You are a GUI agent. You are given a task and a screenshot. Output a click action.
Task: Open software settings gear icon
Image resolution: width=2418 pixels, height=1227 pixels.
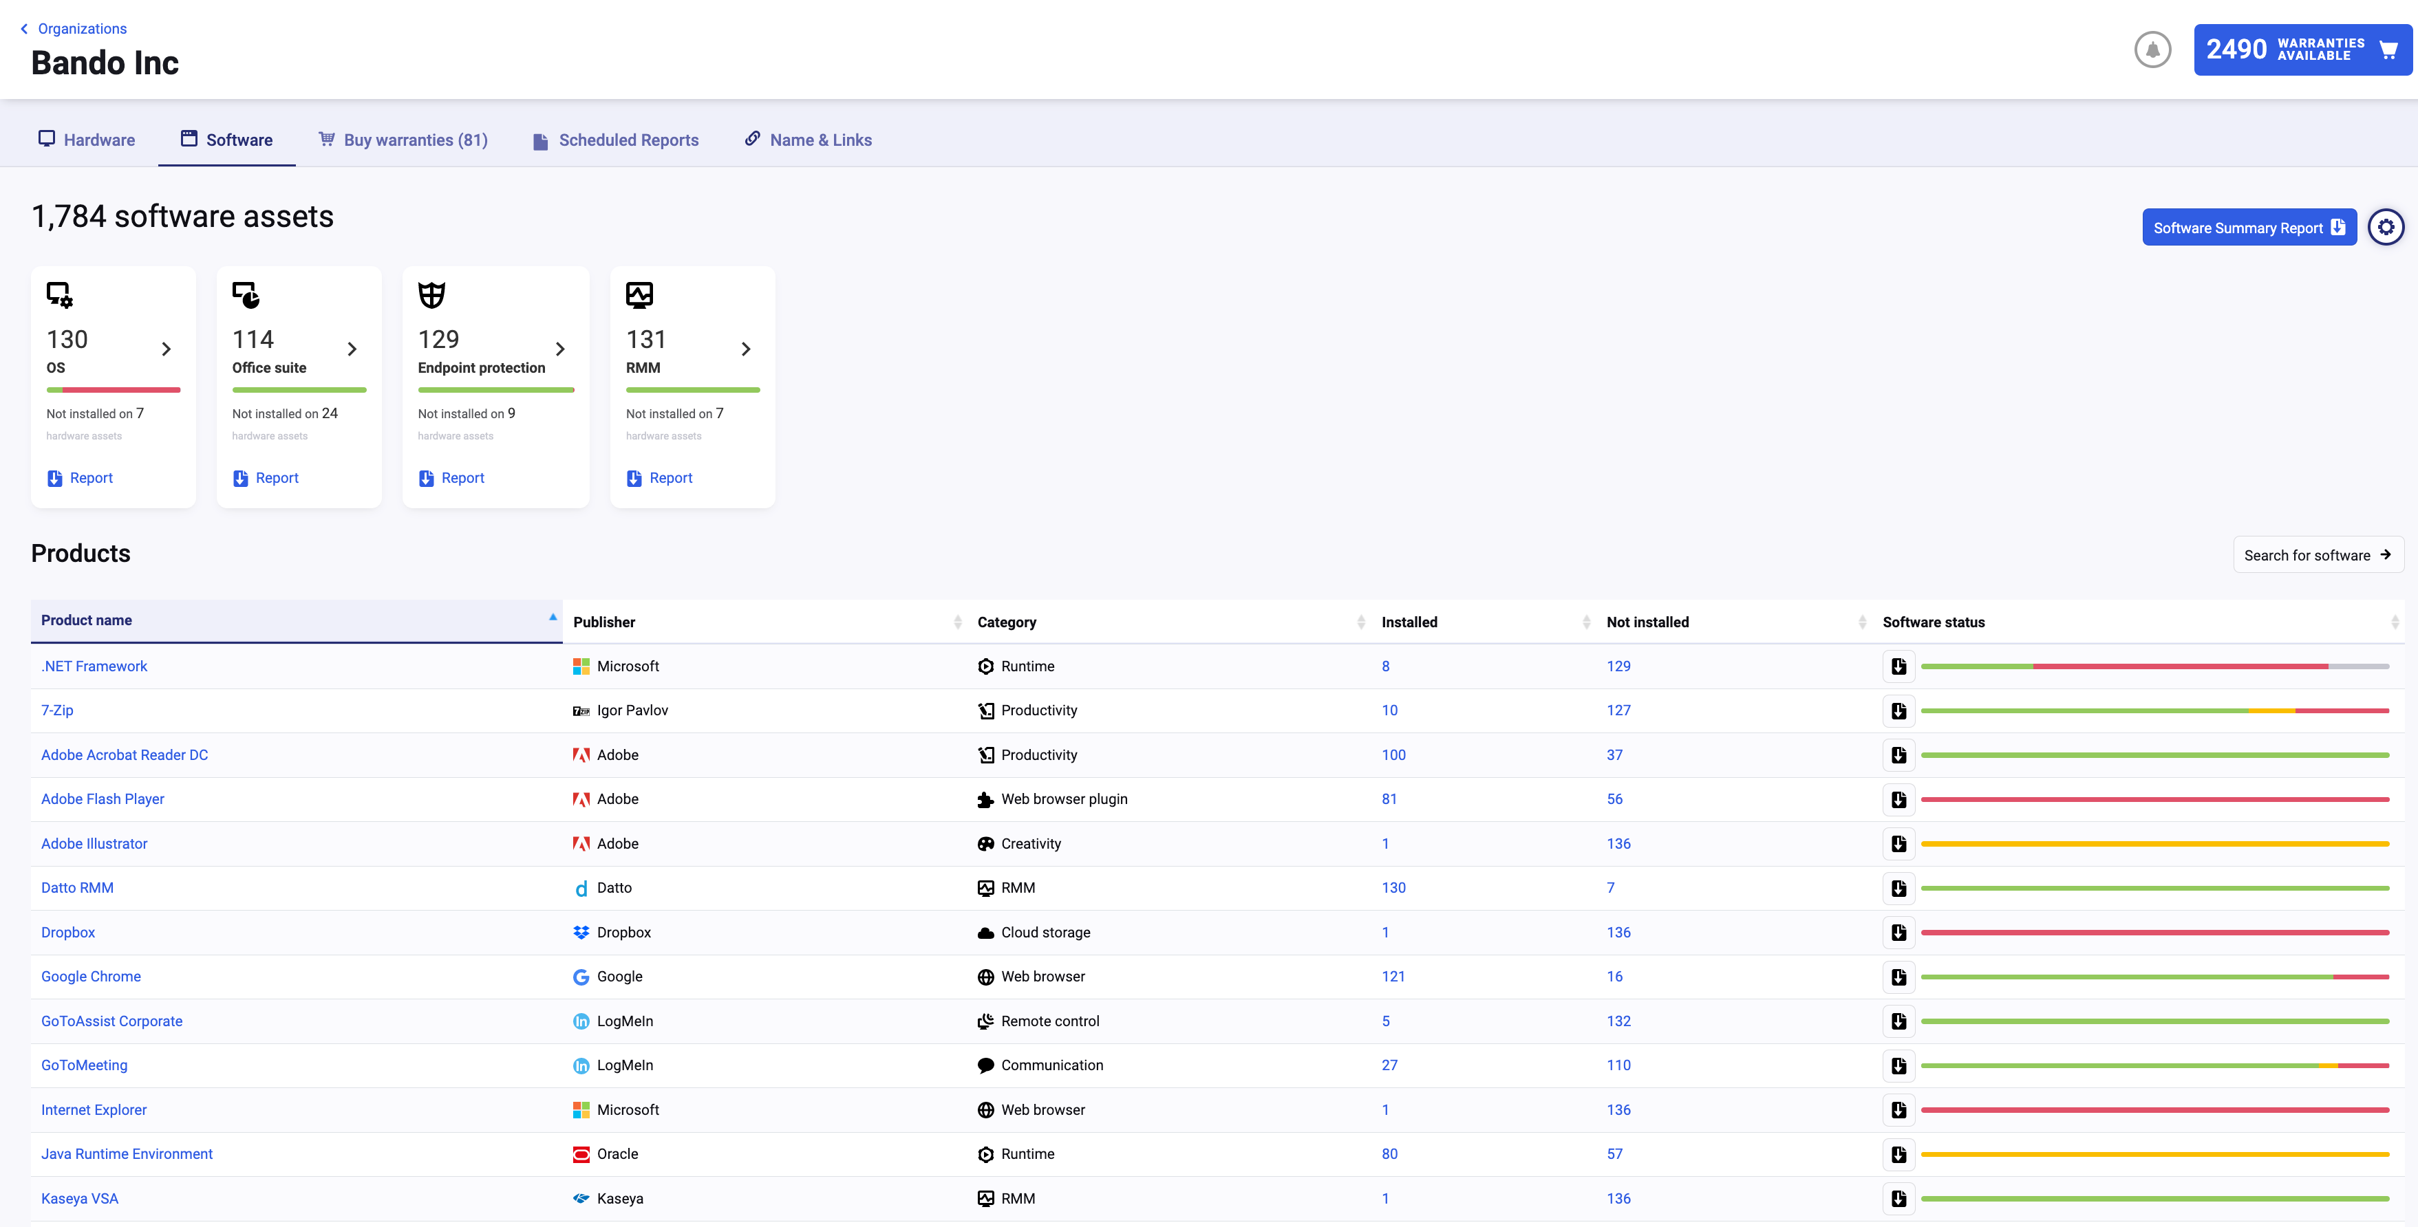coord(2385,227)
